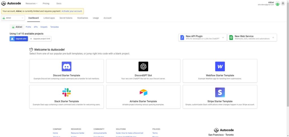Open the notifications bell icon
The width and height of the screenshot is (289, 137).
click(x=283, y=3)
